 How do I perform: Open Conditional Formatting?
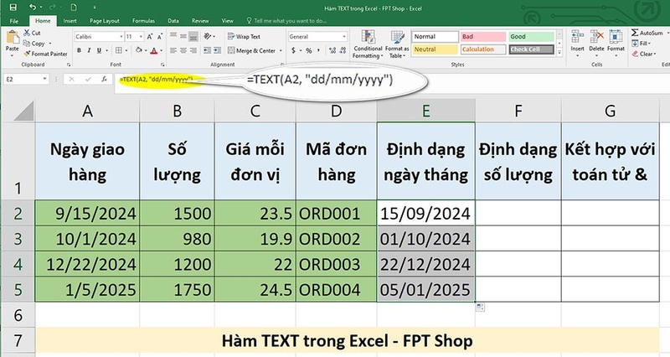coord(368,44)
